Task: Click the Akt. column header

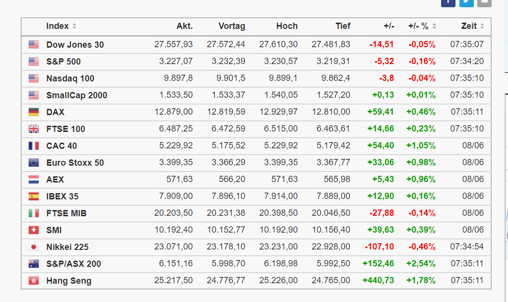Action: [x=184, y=26]
